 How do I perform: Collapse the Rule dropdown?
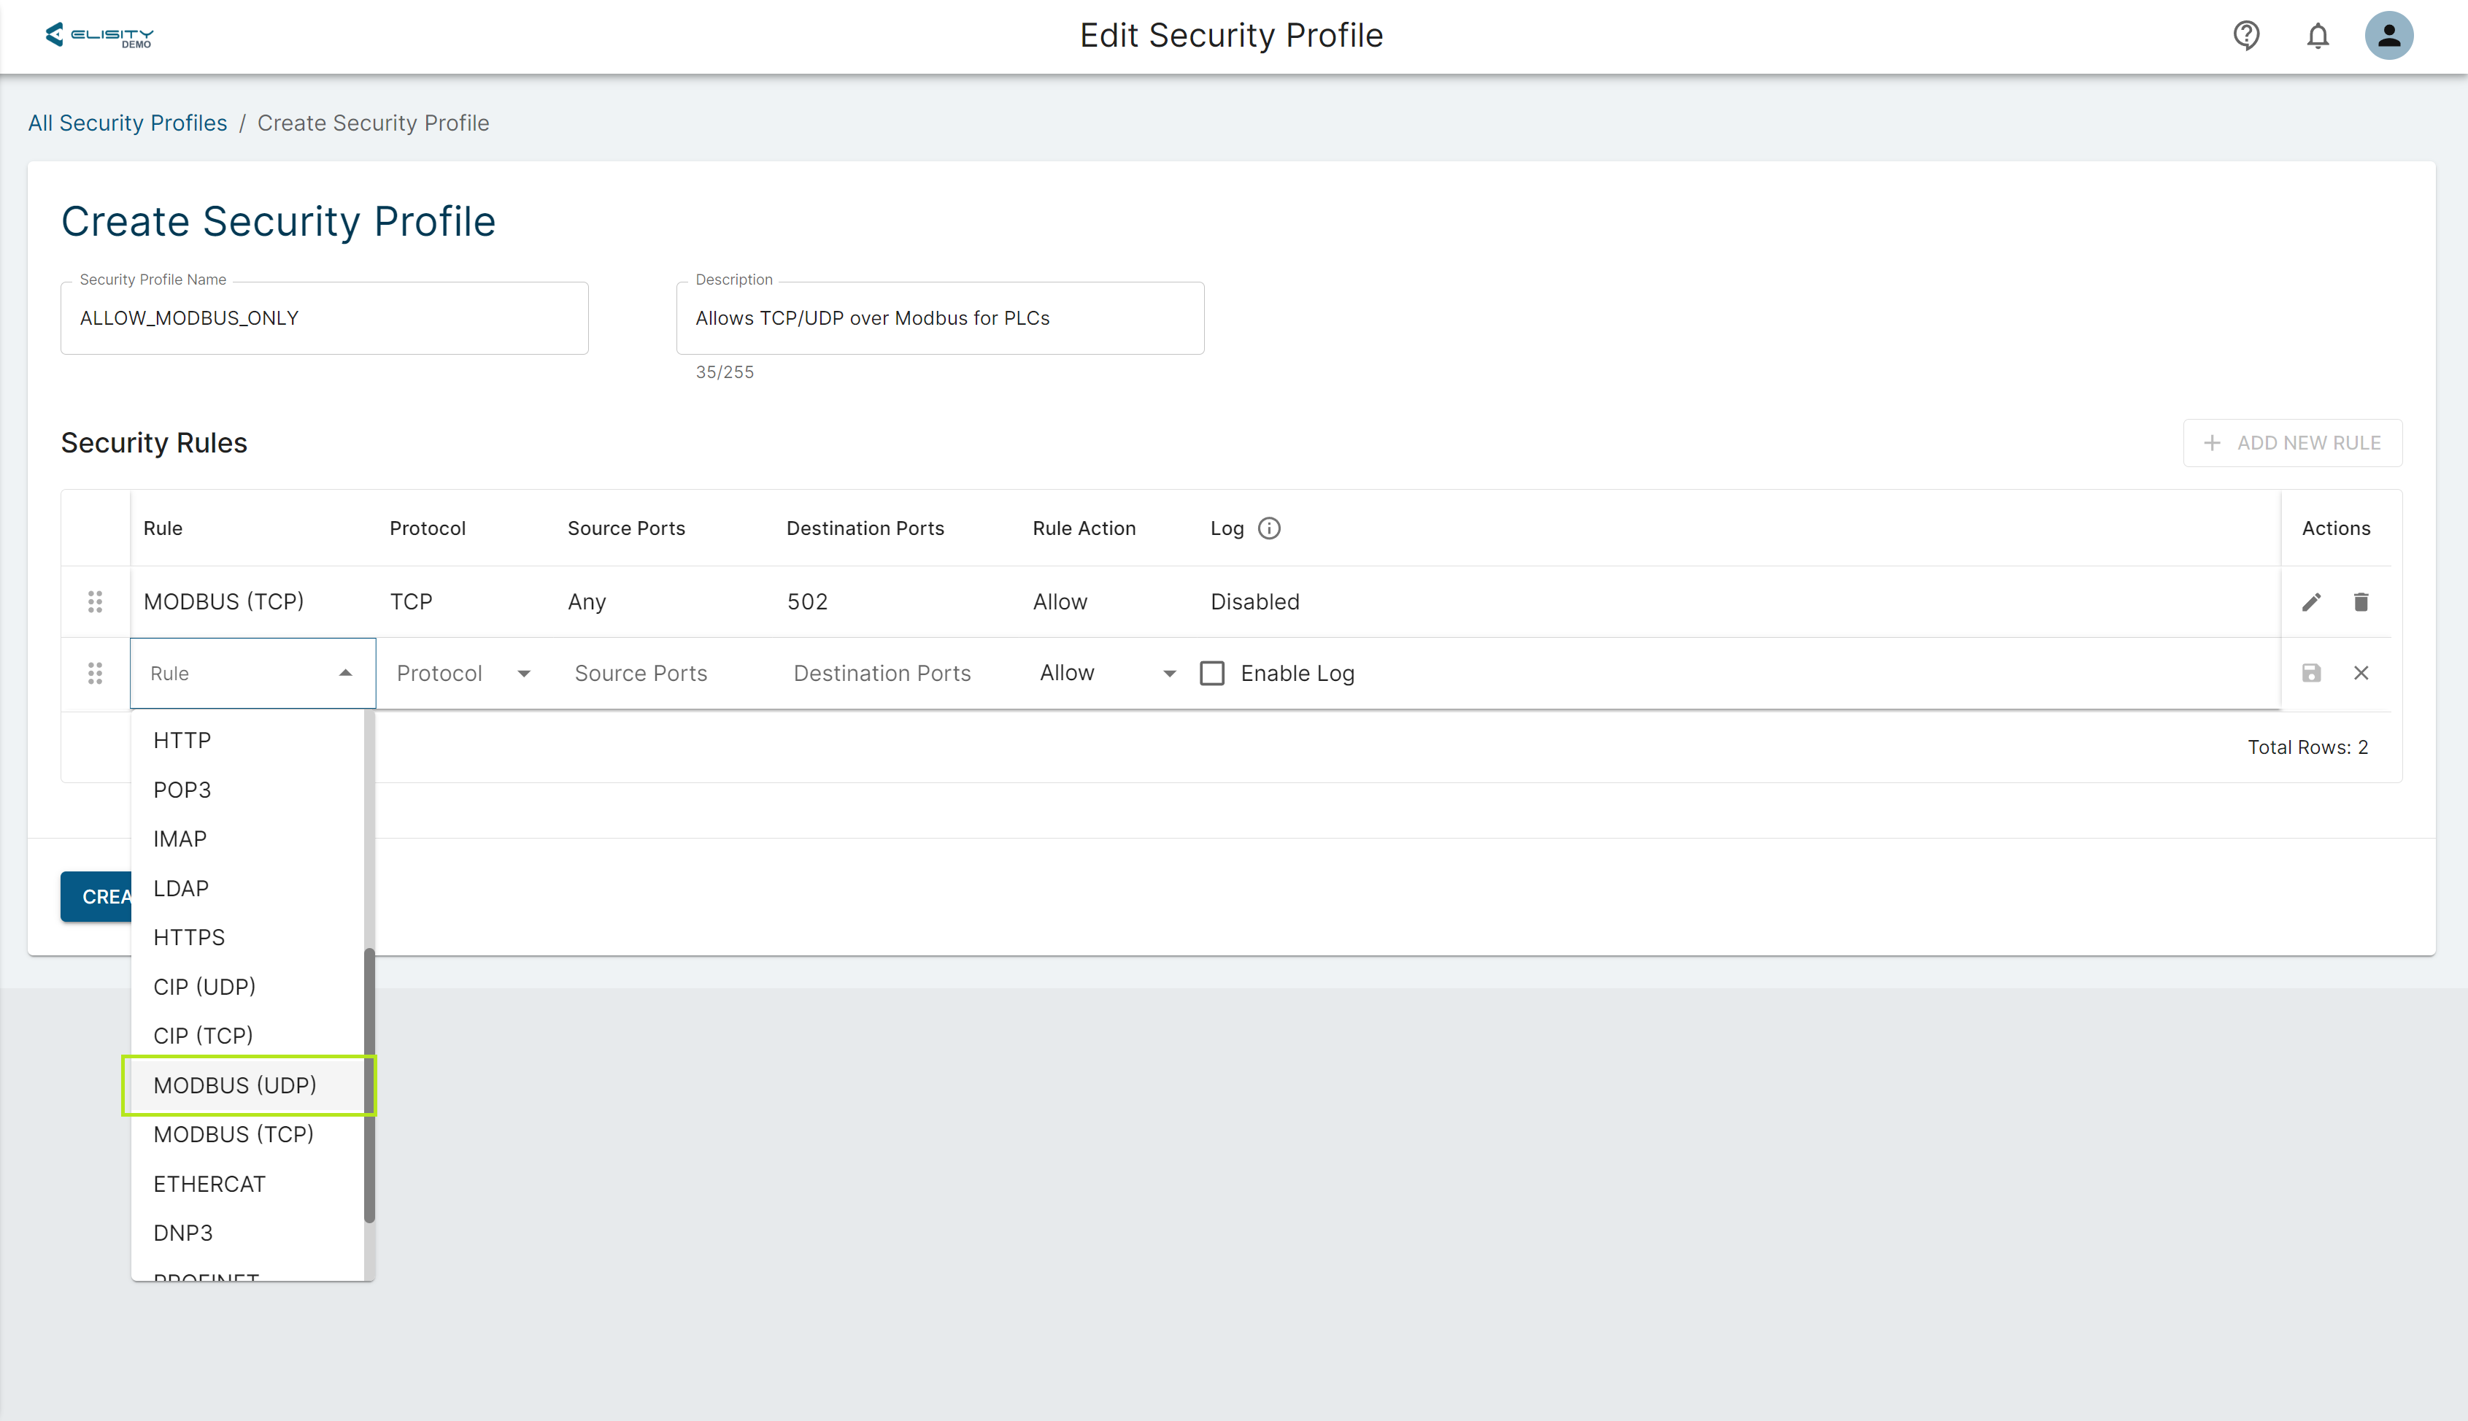click(345, 674)
